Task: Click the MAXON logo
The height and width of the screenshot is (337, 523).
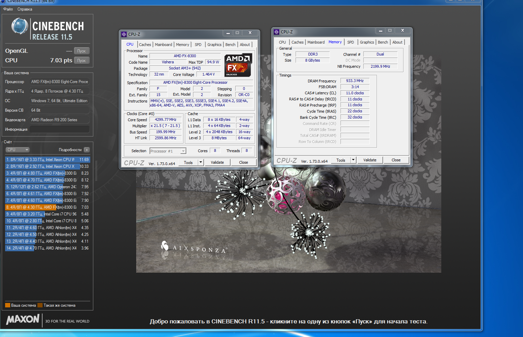Action: click(23, 319)
